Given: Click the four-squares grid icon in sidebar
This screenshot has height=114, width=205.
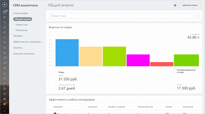Looking at the screenshot, I should tap(5, 89).
